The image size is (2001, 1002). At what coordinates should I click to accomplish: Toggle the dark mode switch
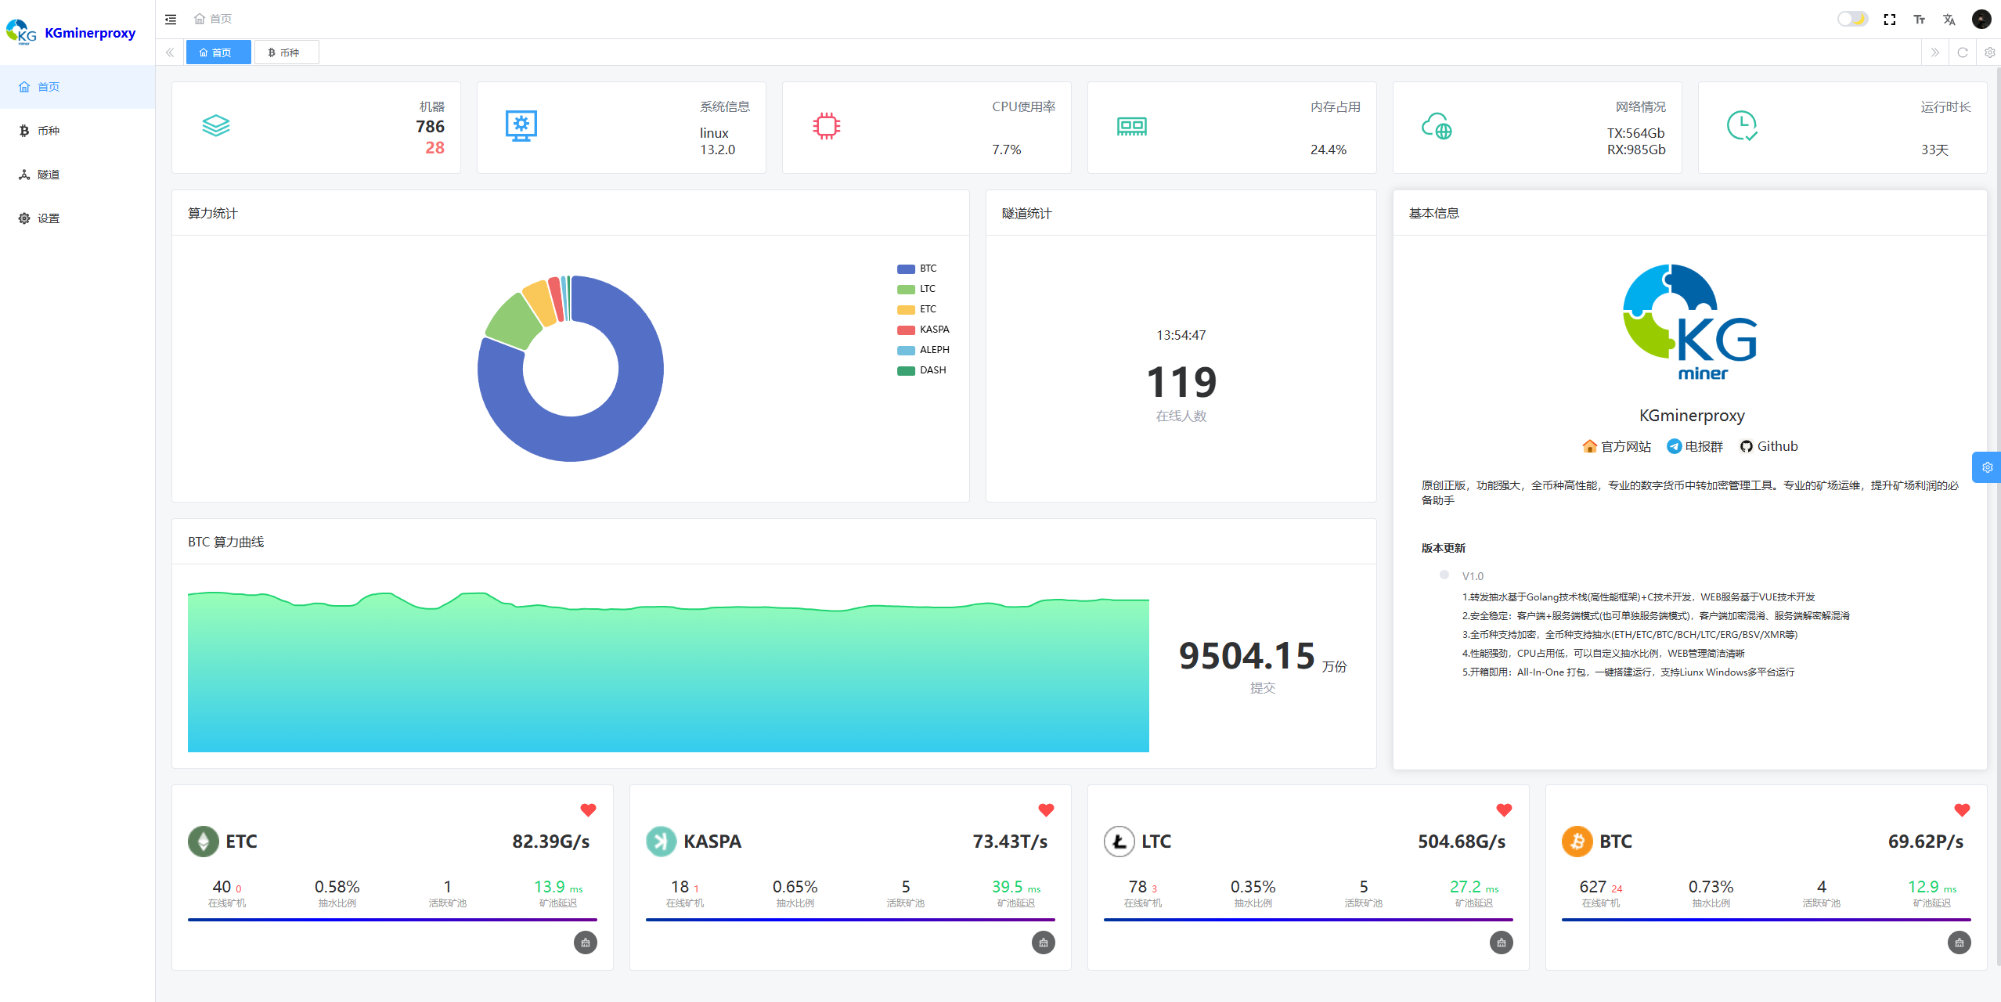pyautogui.click(x=1852, y=19)
